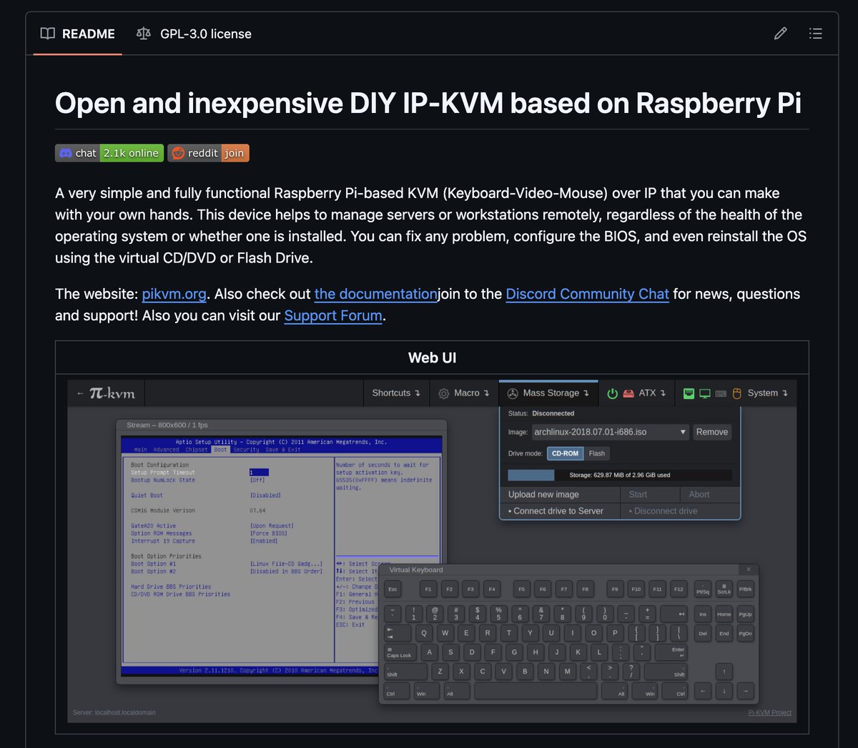
Task: Open the Shortcuts menu in the Web UI
Action: pos(396,393)
